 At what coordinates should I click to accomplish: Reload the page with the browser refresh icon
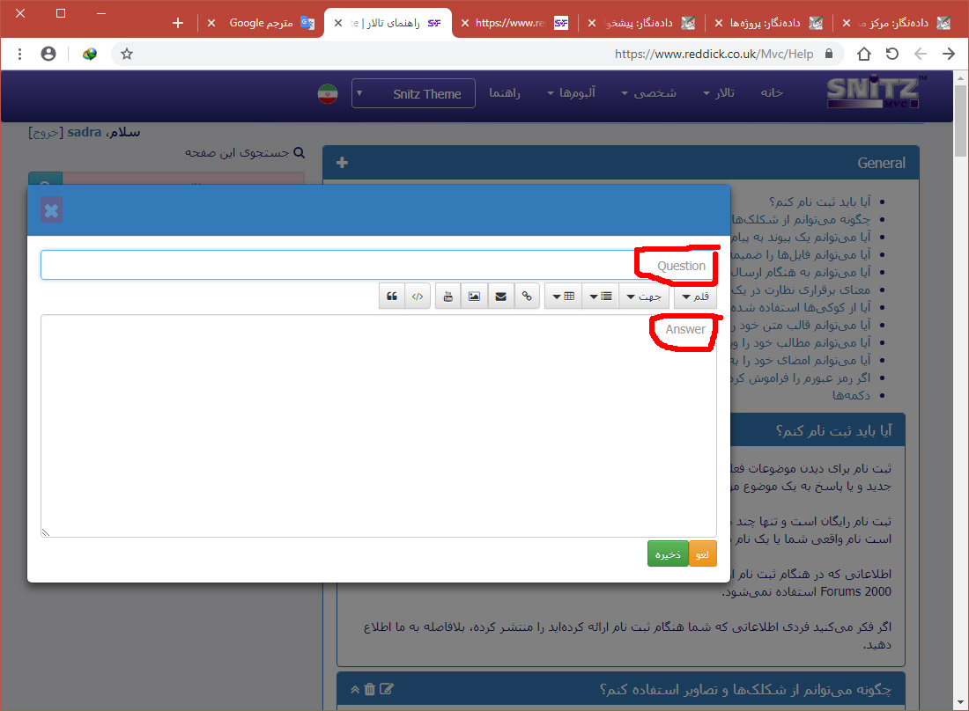tap(892, 54)
